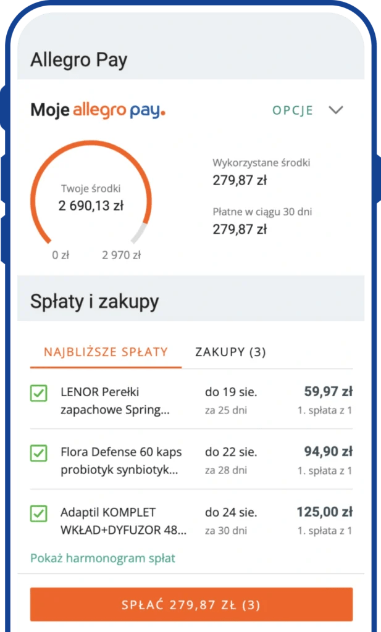Open the OPCJE menu
The width and height of the screenshot is (381, 632).
[293, 110]
